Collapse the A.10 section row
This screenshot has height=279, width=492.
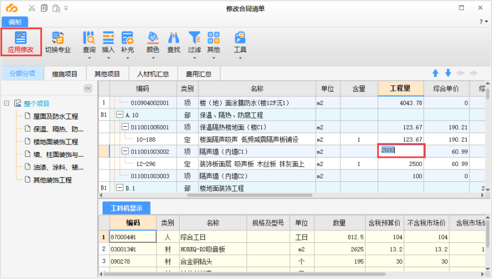pyautogui.click(x=120, y=115)
